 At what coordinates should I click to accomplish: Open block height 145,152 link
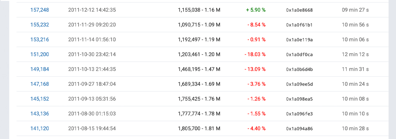click(x=40, y=99)
